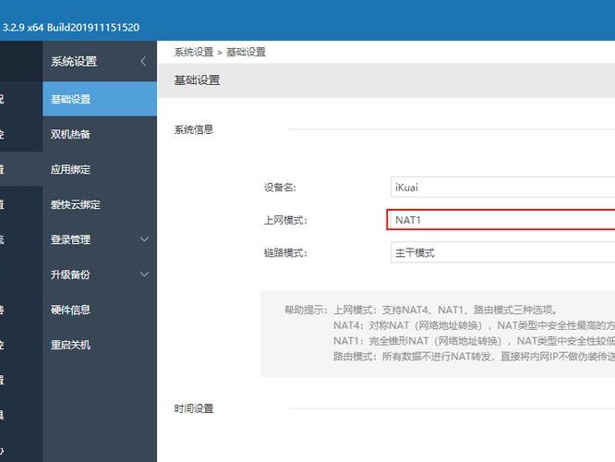The height and width of the screenshot is (462, 615).
Task: Click the 设备名: label
Action: click(280, 188)
